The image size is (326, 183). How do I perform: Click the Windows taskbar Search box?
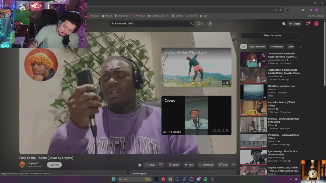[135, 179]
